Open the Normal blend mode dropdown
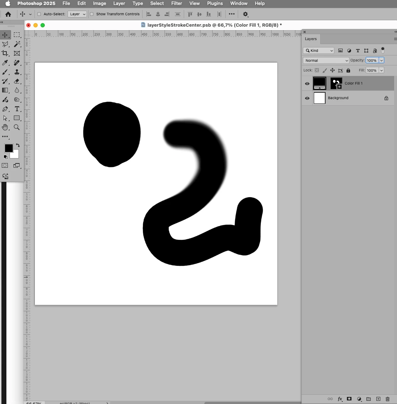The image size is (397, 404). tap(326, 60)
